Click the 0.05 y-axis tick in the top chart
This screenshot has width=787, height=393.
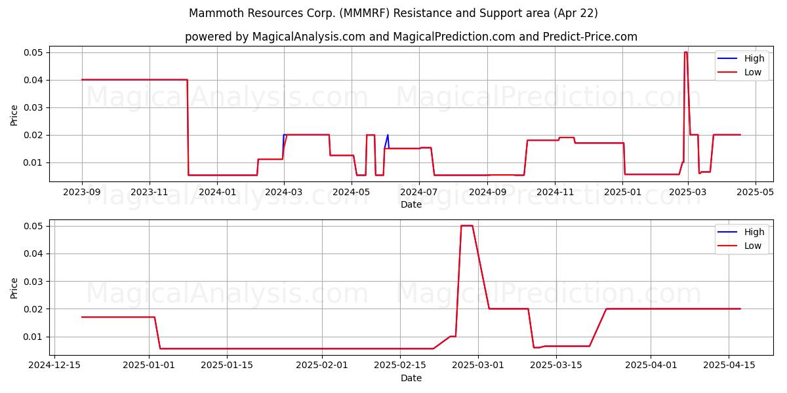click(33, 52)
